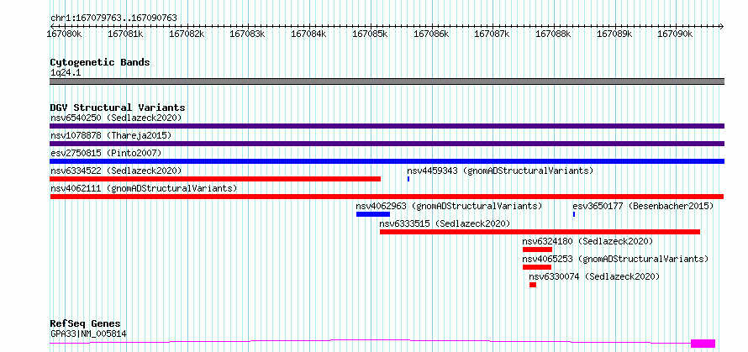Click the RefSeq Genes track title

coord(85,324)
